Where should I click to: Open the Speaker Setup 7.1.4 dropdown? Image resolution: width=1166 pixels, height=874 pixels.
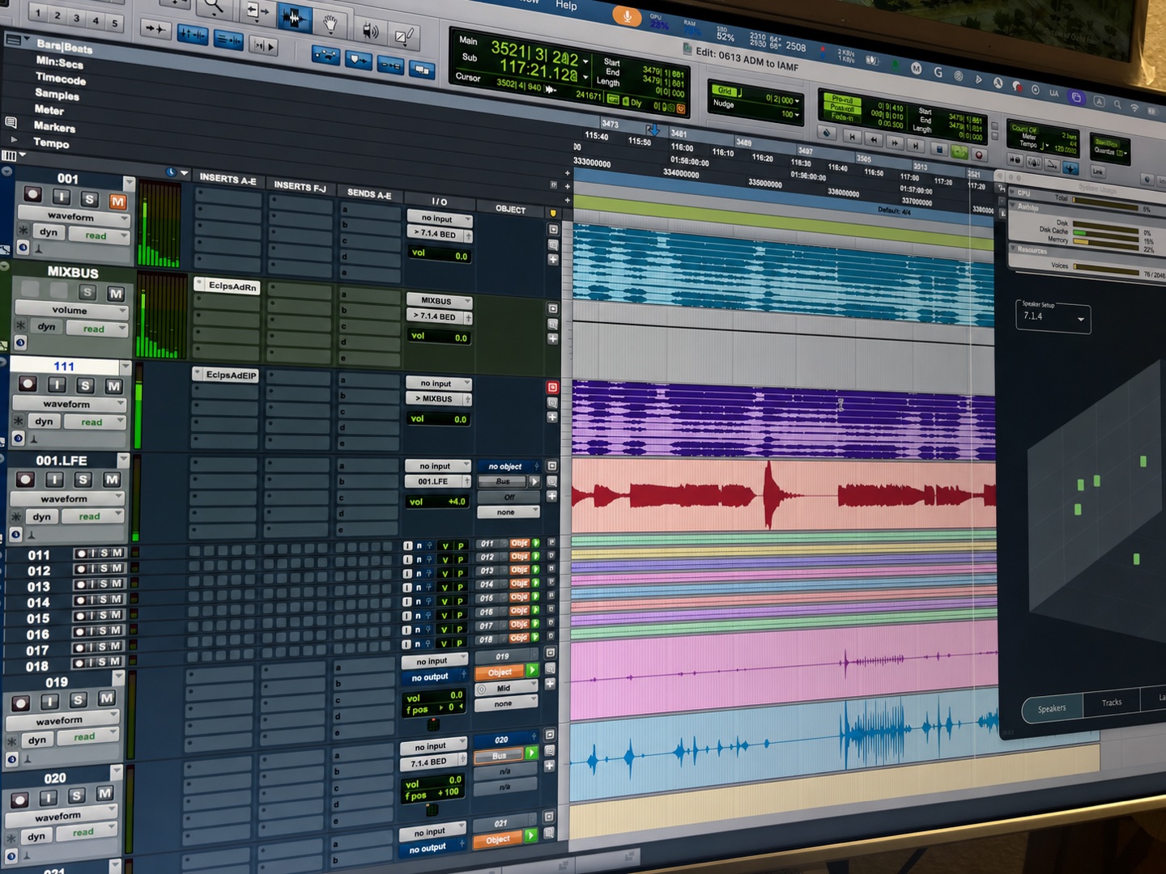tap(1053, 318)
